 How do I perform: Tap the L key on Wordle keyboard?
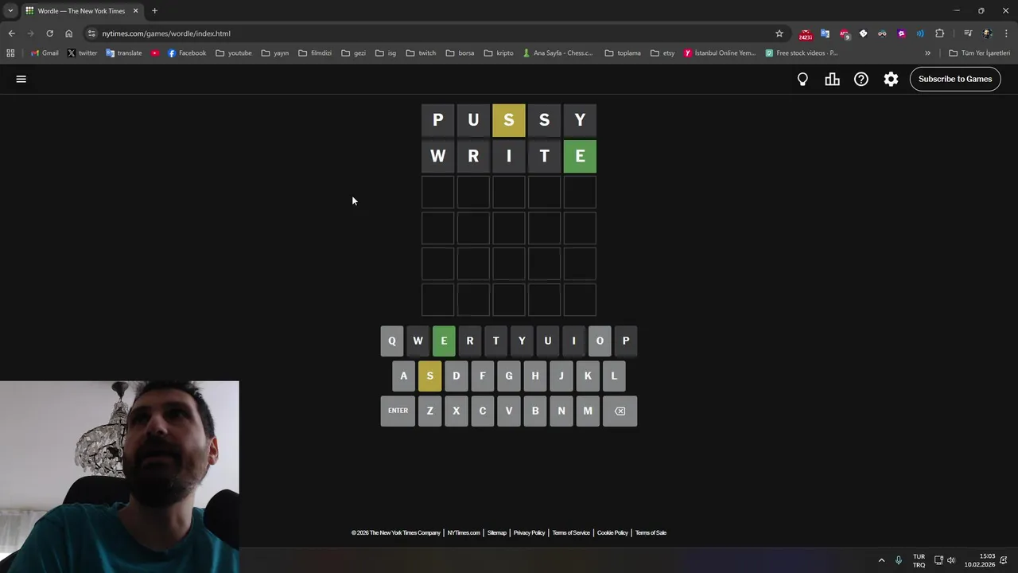pos(614,376)
